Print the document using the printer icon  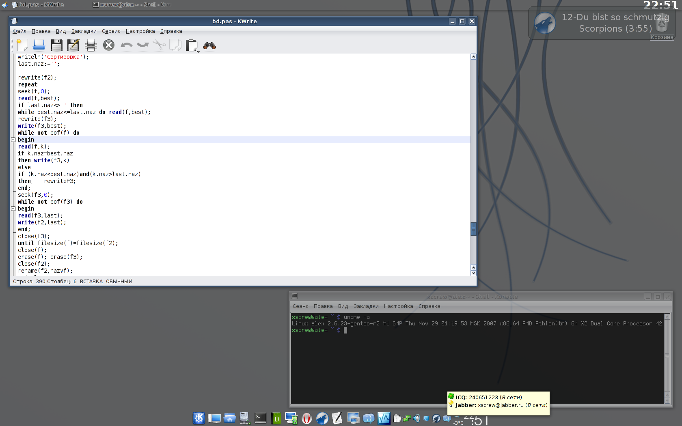(x=91, y=45)
